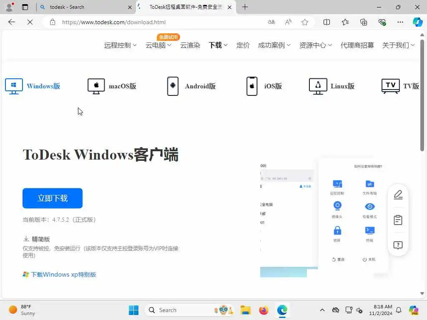Add this page to favorites with the star icon

click(305, 22)
